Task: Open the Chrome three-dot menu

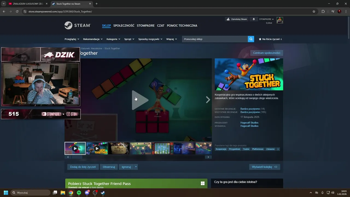Action: tap(346, 11)
